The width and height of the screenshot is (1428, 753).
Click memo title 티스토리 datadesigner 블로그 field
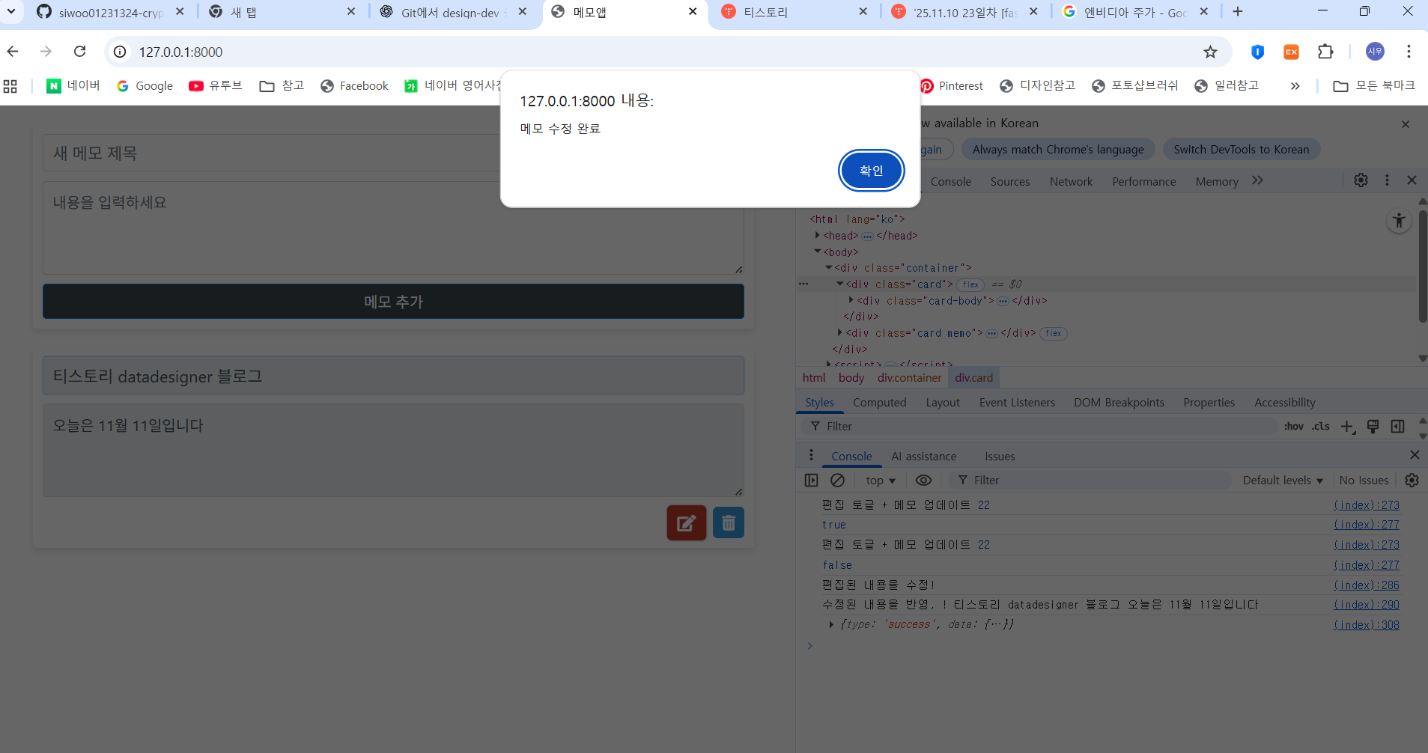pyautogui.click(x=393, y=376)
